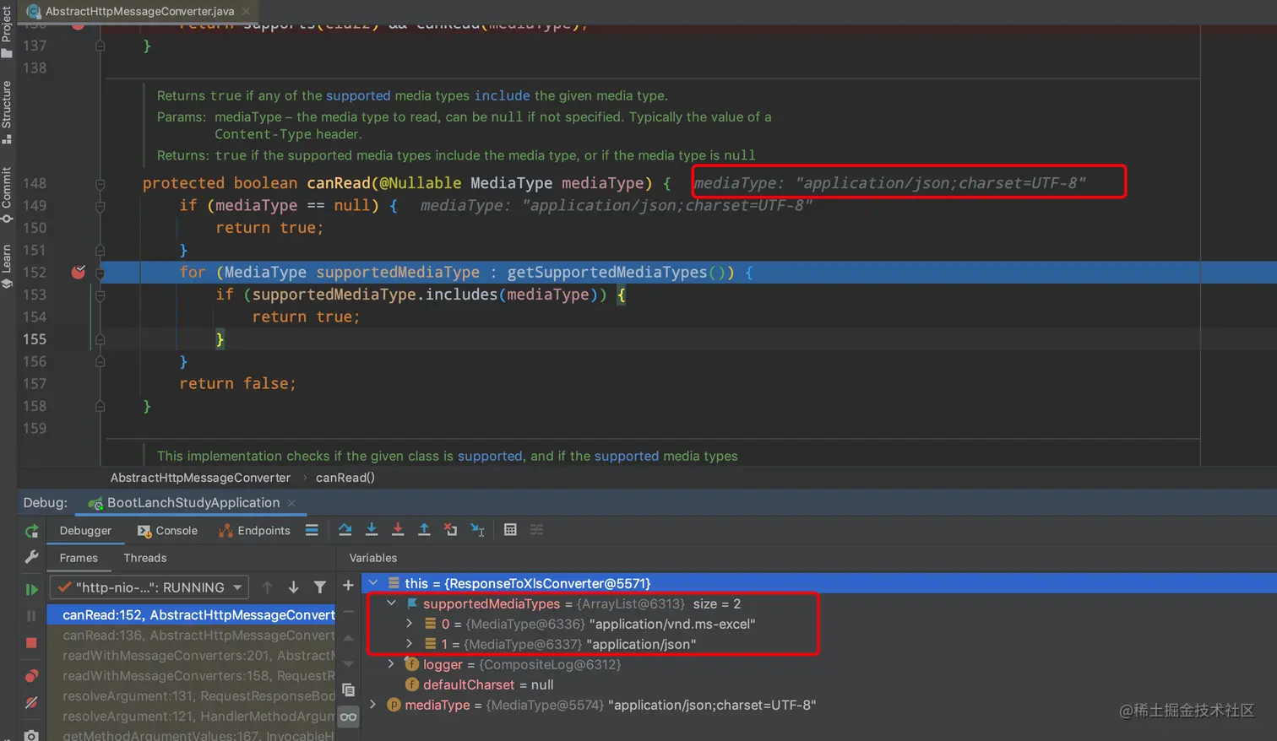The height and width of the screenshot is (741, 1277).
Task: Close the AbstractHttpMessageConverter.java tab
Action: pos(246,11)
